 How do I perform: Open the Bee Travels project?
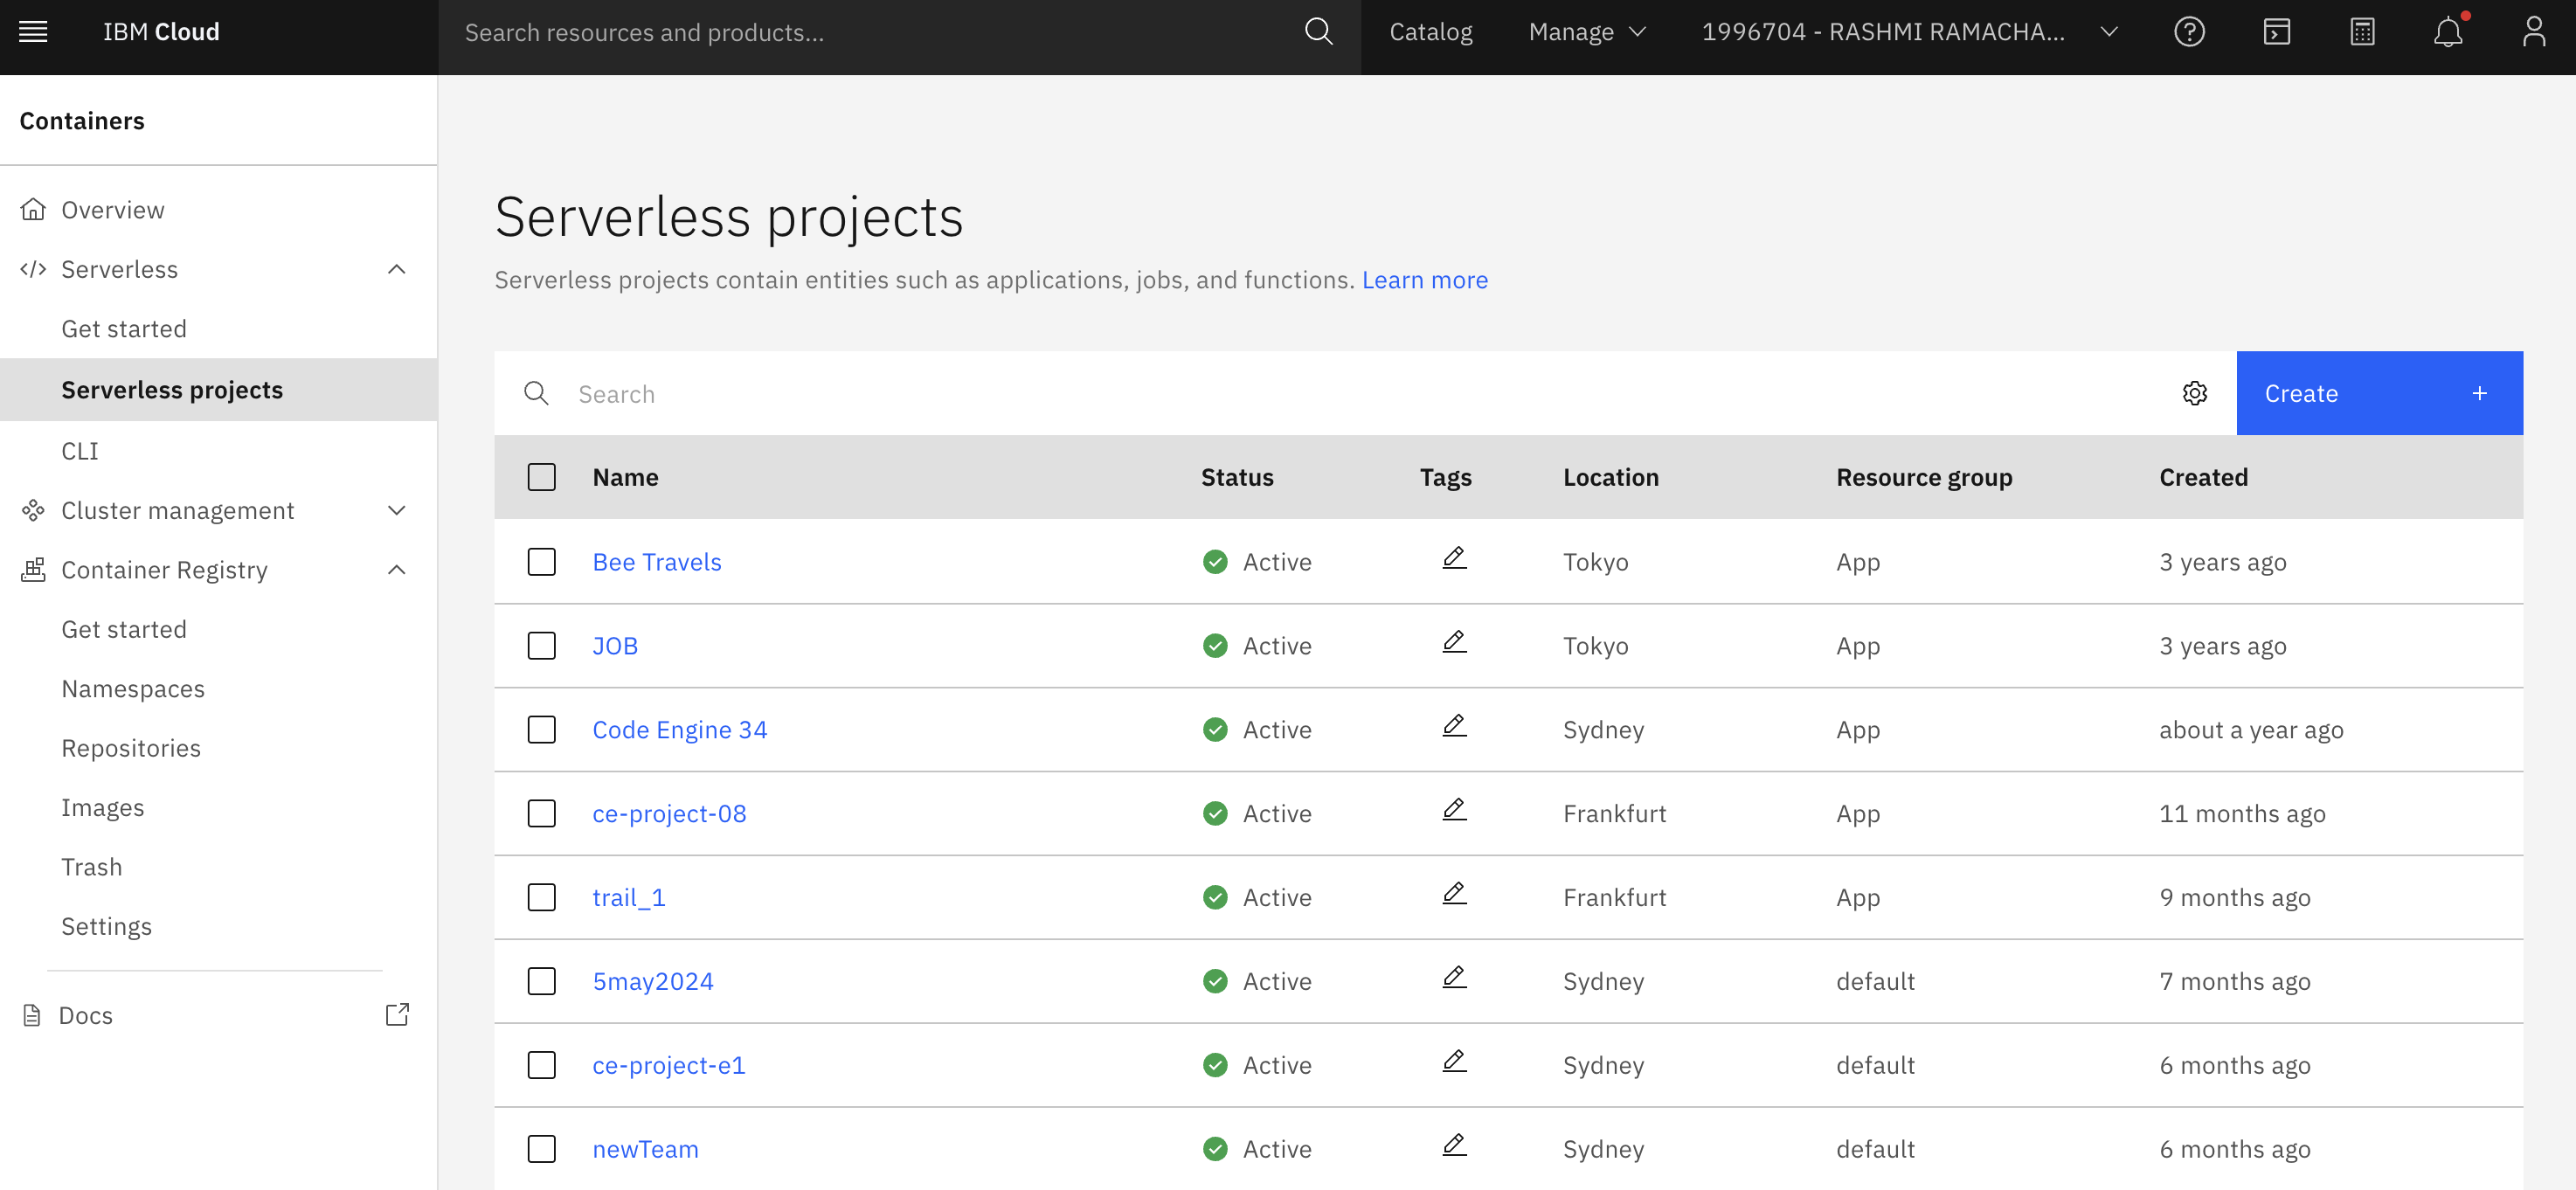[x=657, y=562]
